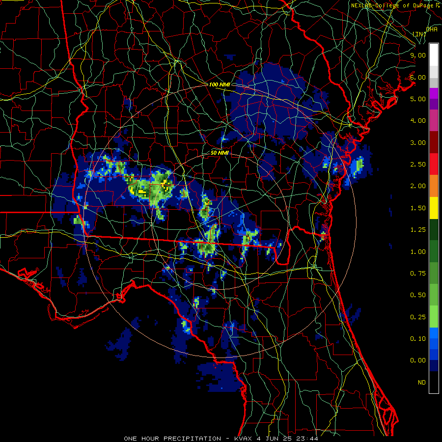Select the white swatch at legend top
This screenshot has width=442, height=442.
click(434, 55)
